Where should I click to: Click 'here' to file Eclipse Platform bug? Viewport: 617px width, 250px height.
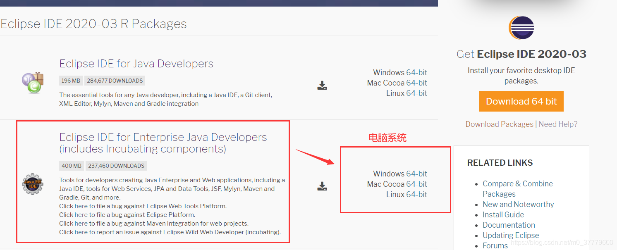click(81, 214)
